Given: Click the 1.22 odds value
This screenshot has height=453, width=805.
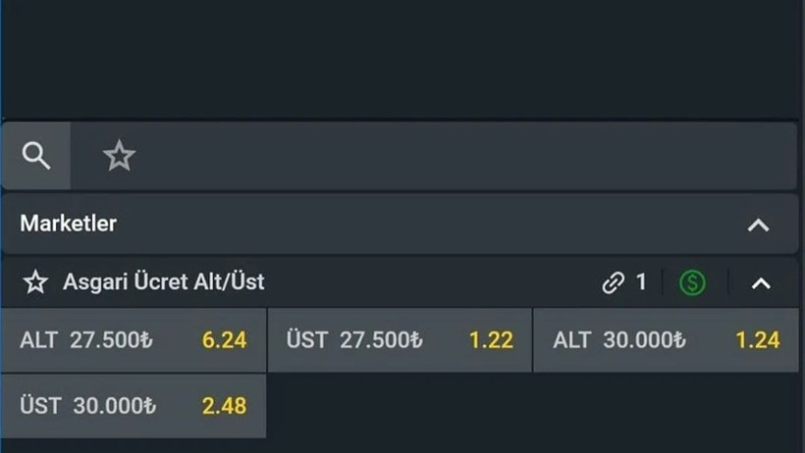Looking at the screenshot, I should 491,340.
